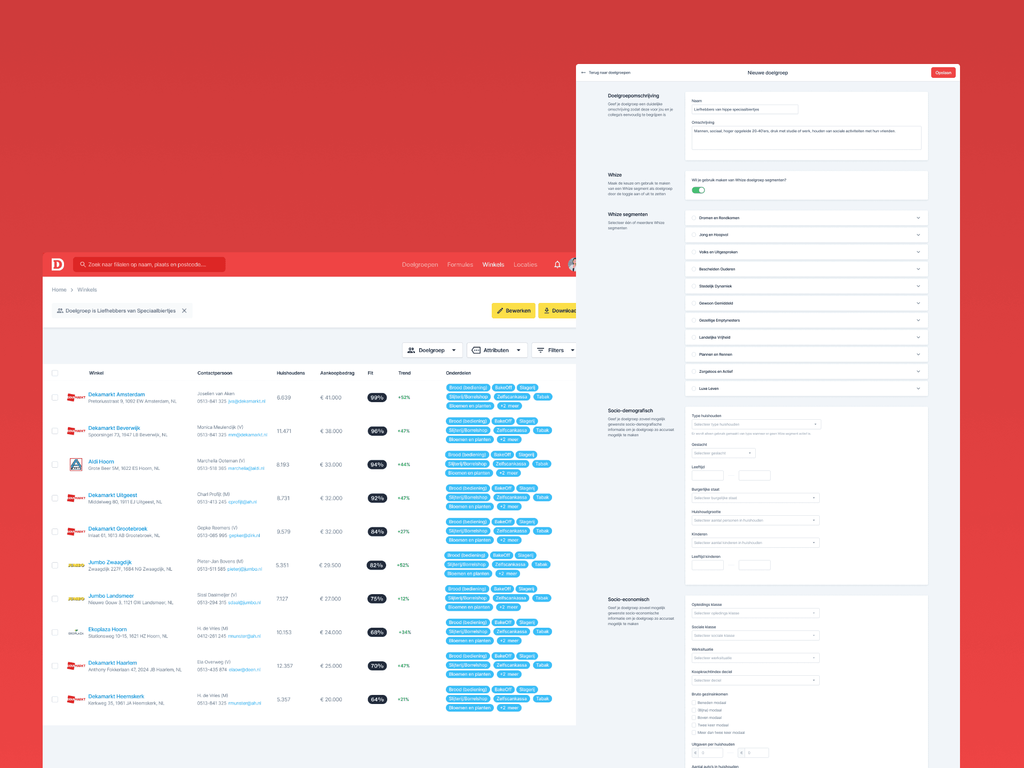Click the Jumbo Landsmeer store logo
Screen dimensions: 1024x768
[76, 599]
